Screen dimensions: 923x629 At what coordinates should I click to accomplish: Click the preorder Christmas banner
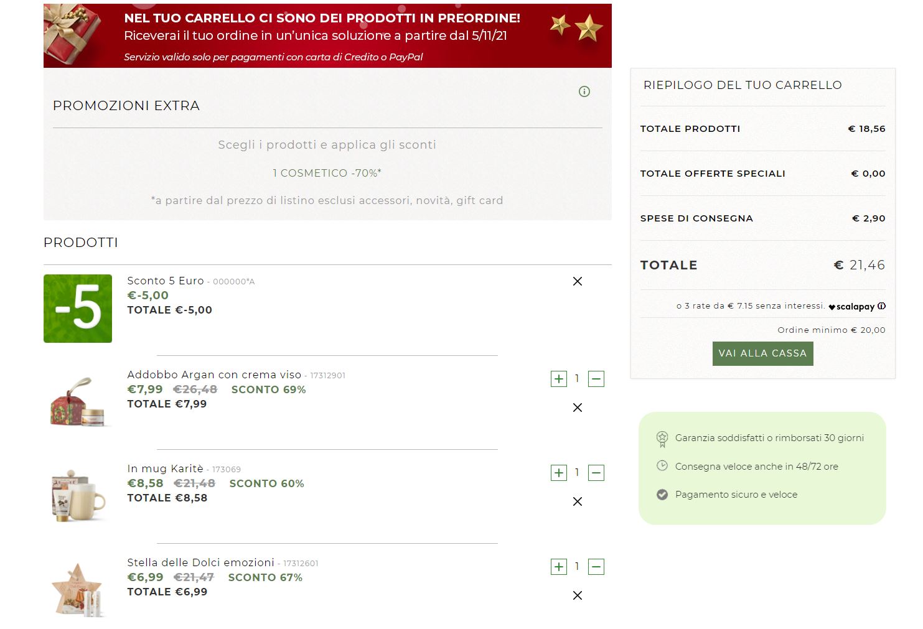point(327,35)
